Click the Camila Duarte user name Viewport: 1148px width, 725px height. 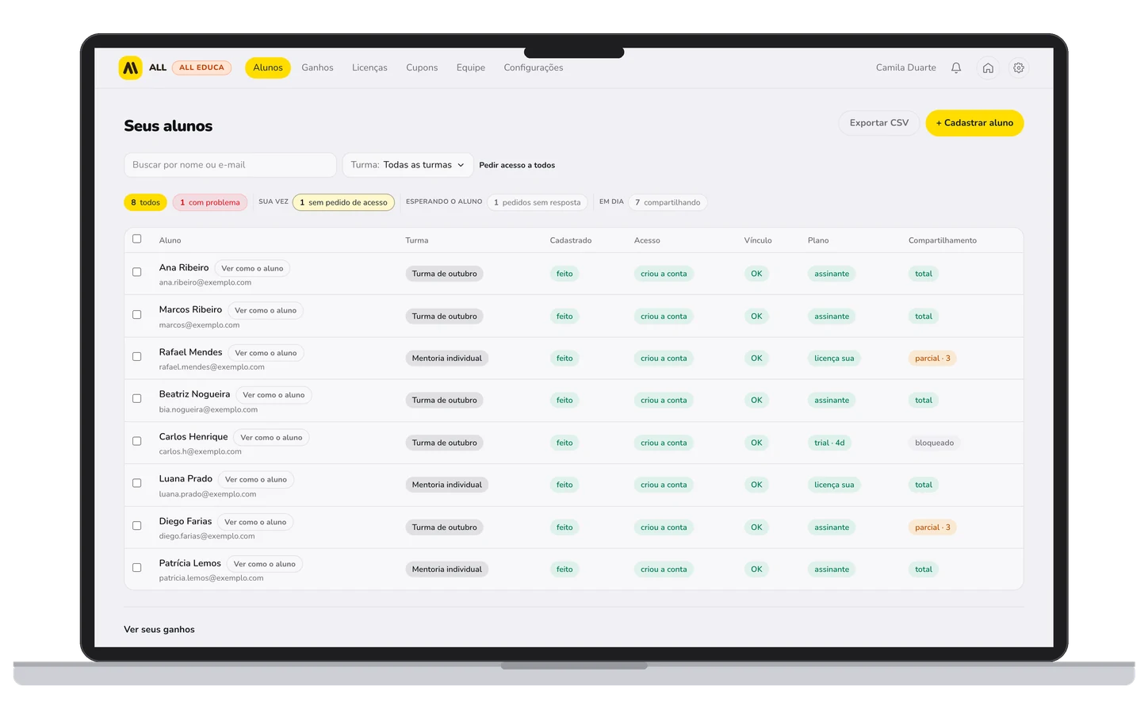click(x=906, y=67)
